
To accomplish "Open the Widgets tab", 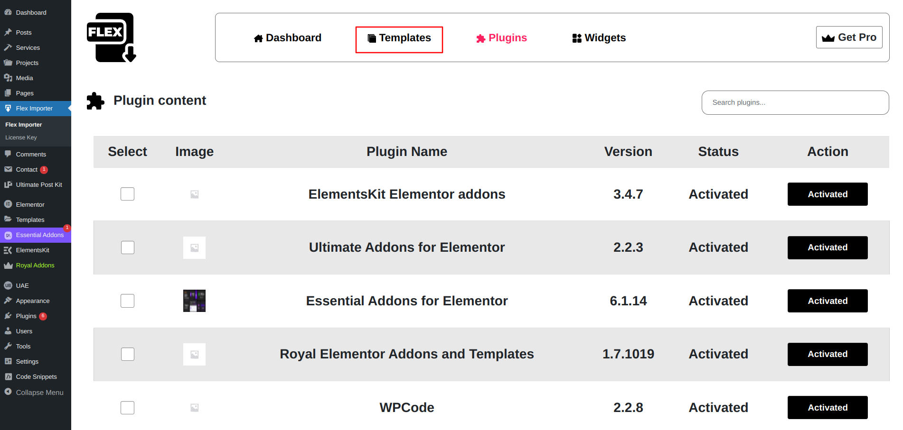I will pos(599,38).
